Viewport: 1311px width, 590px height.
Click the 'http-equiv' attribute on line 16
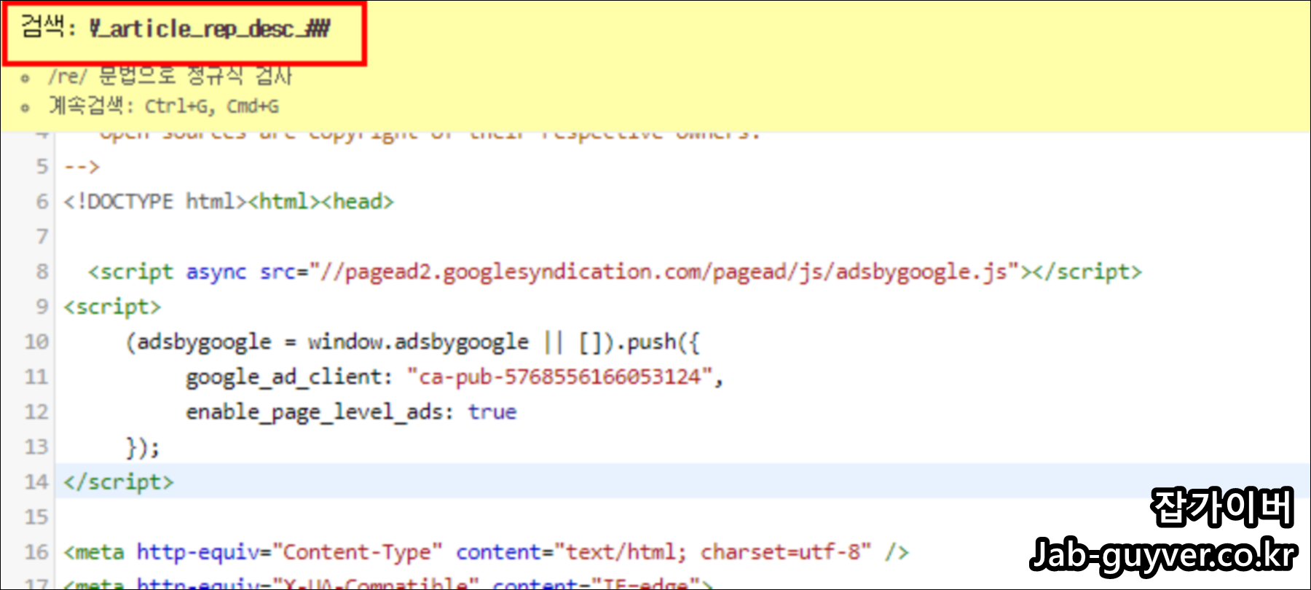198,552
